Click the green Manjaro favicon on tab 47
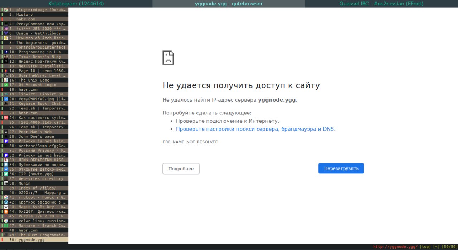Screen dimensions: 458x250 coord(6,225)
